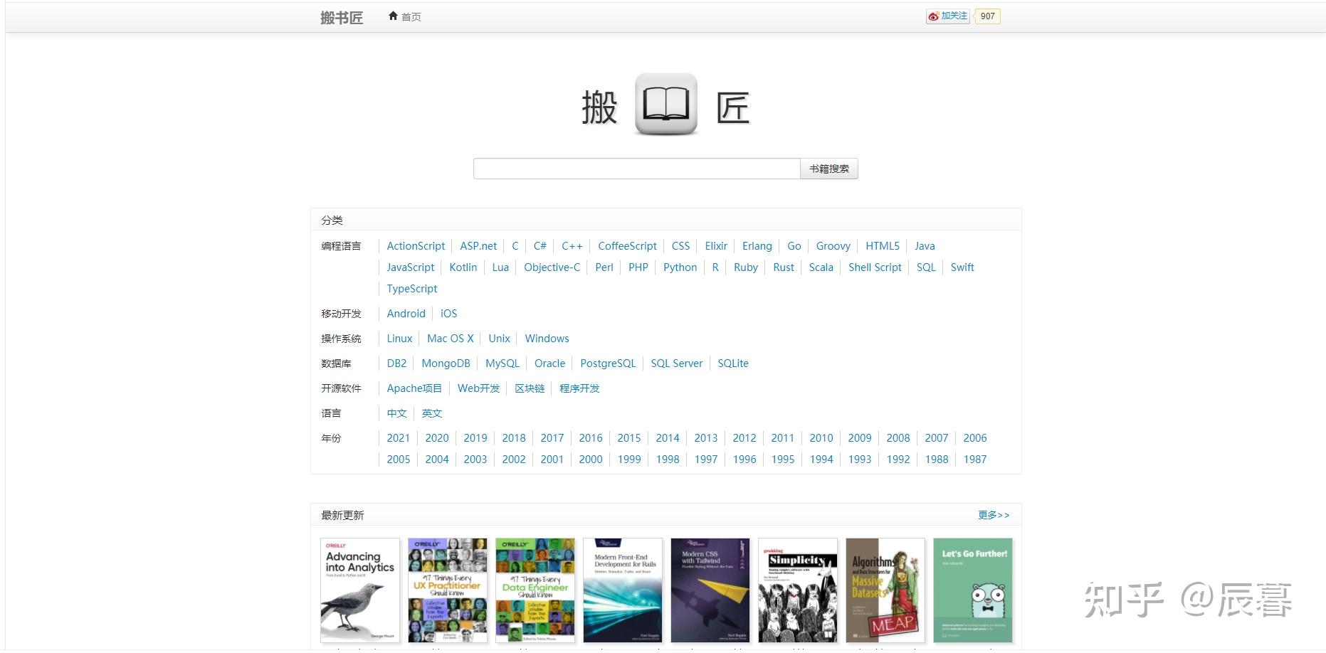Screen dimensions: 1326x653
Task: Open the MongoDB database category
Action: pyautogui.click(x=446, y=363)
